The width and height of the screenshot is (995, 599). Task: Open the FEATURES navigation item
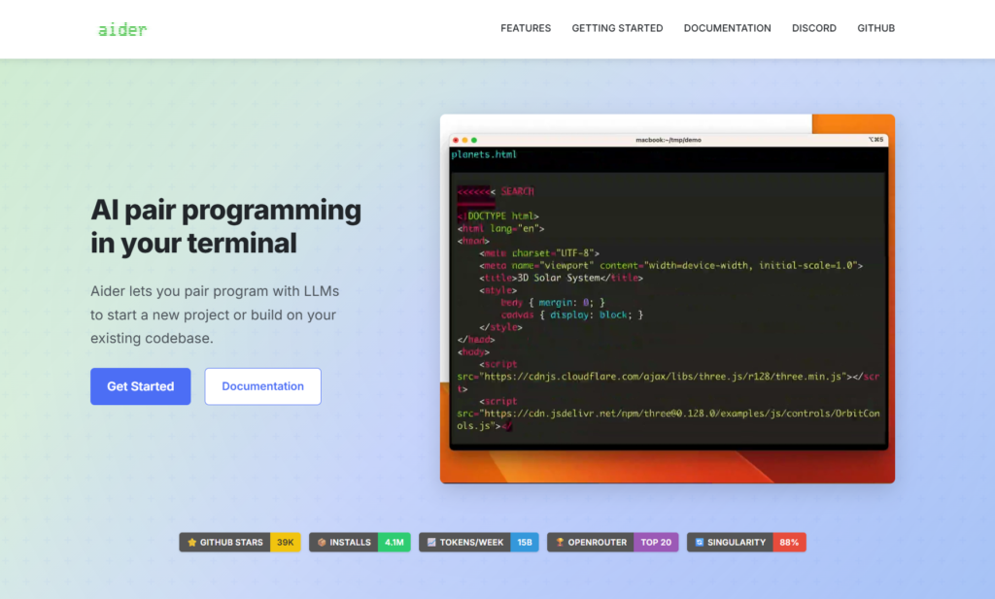pyautogui.click(x=526, y=28)
